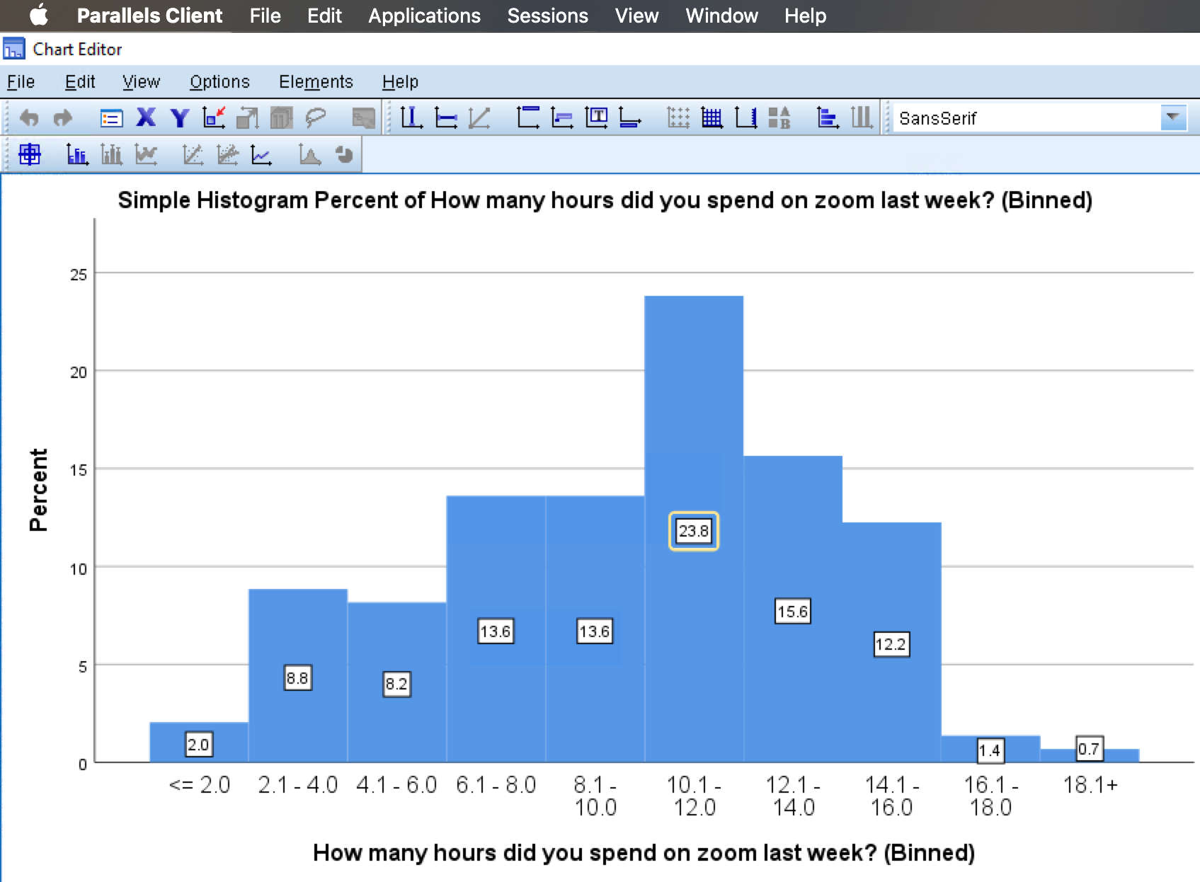Click the grayed icon right of the lasso
This screenshot has height=882, width=1200.
[x=364, y=118]
